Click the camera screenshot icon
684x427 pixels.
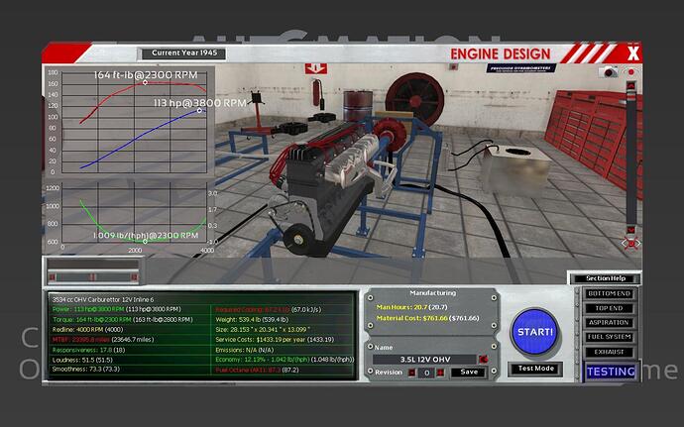pos(607,71)
